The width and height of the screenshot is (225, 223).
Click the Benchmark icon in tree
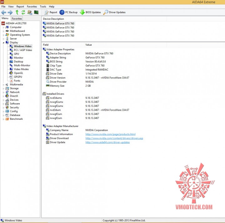(x=7, y=119)
